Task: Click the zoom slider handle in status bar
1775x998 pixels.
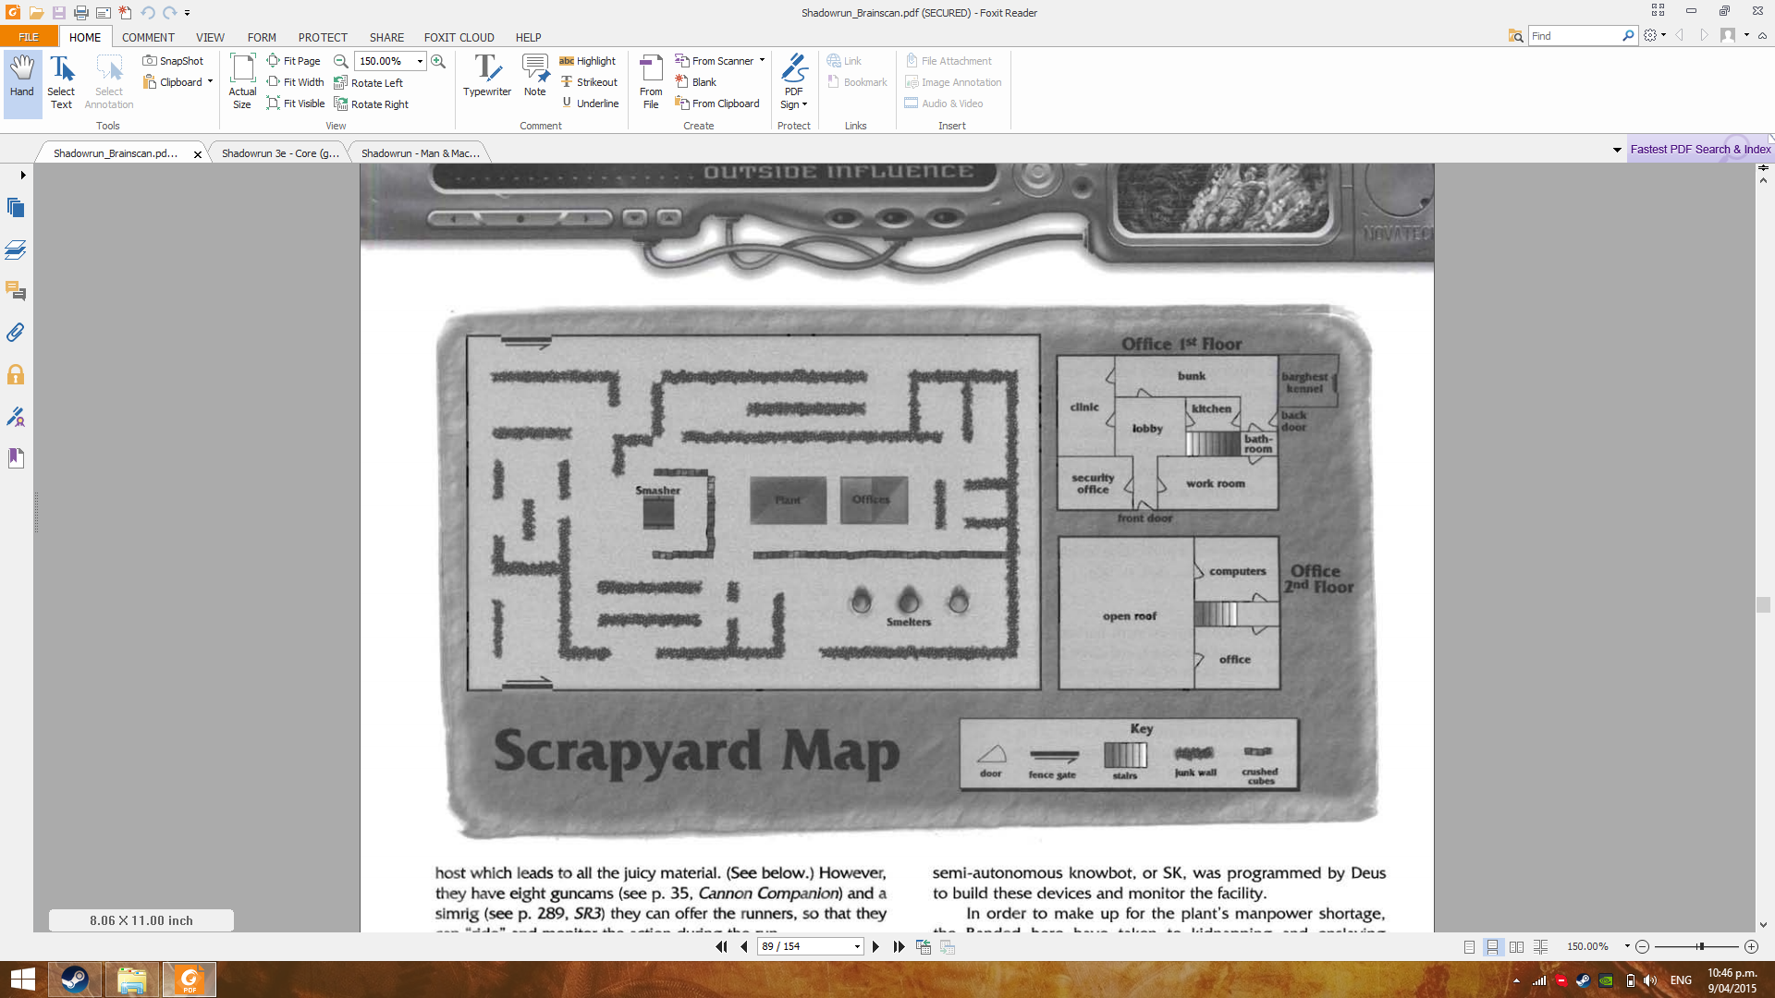Action: pos(1700,947)
